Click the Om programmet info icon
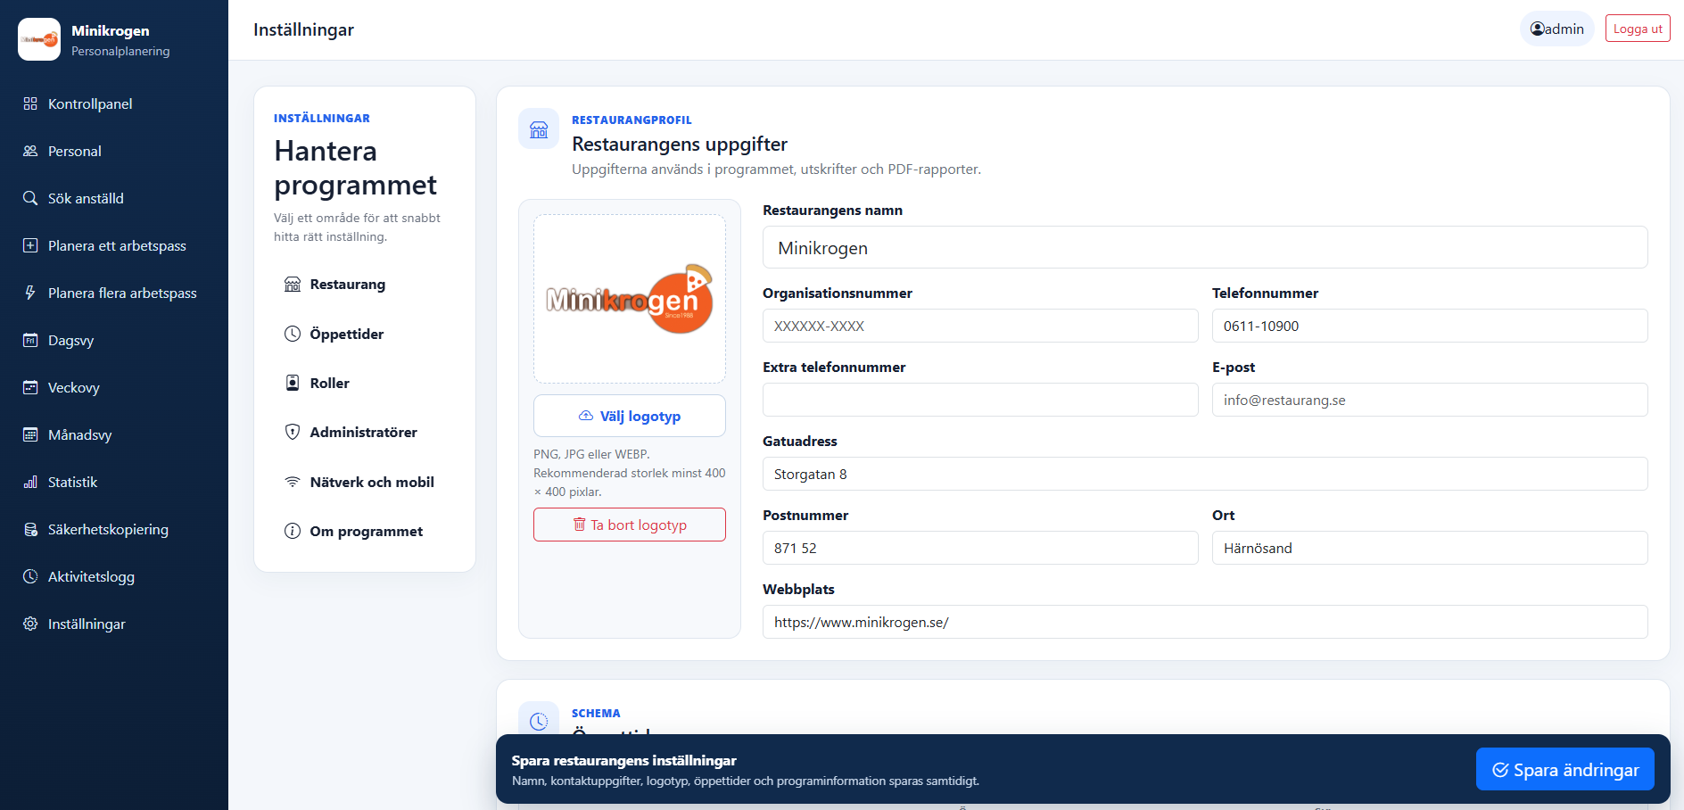Image resolution: width=1684 pixels, height=810 pixels. 293,531
